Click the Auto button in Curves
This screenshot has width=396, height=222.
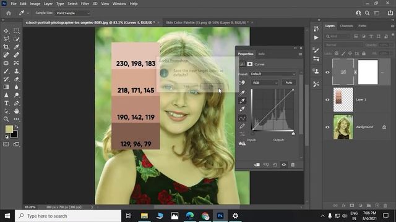pos(289,83)
